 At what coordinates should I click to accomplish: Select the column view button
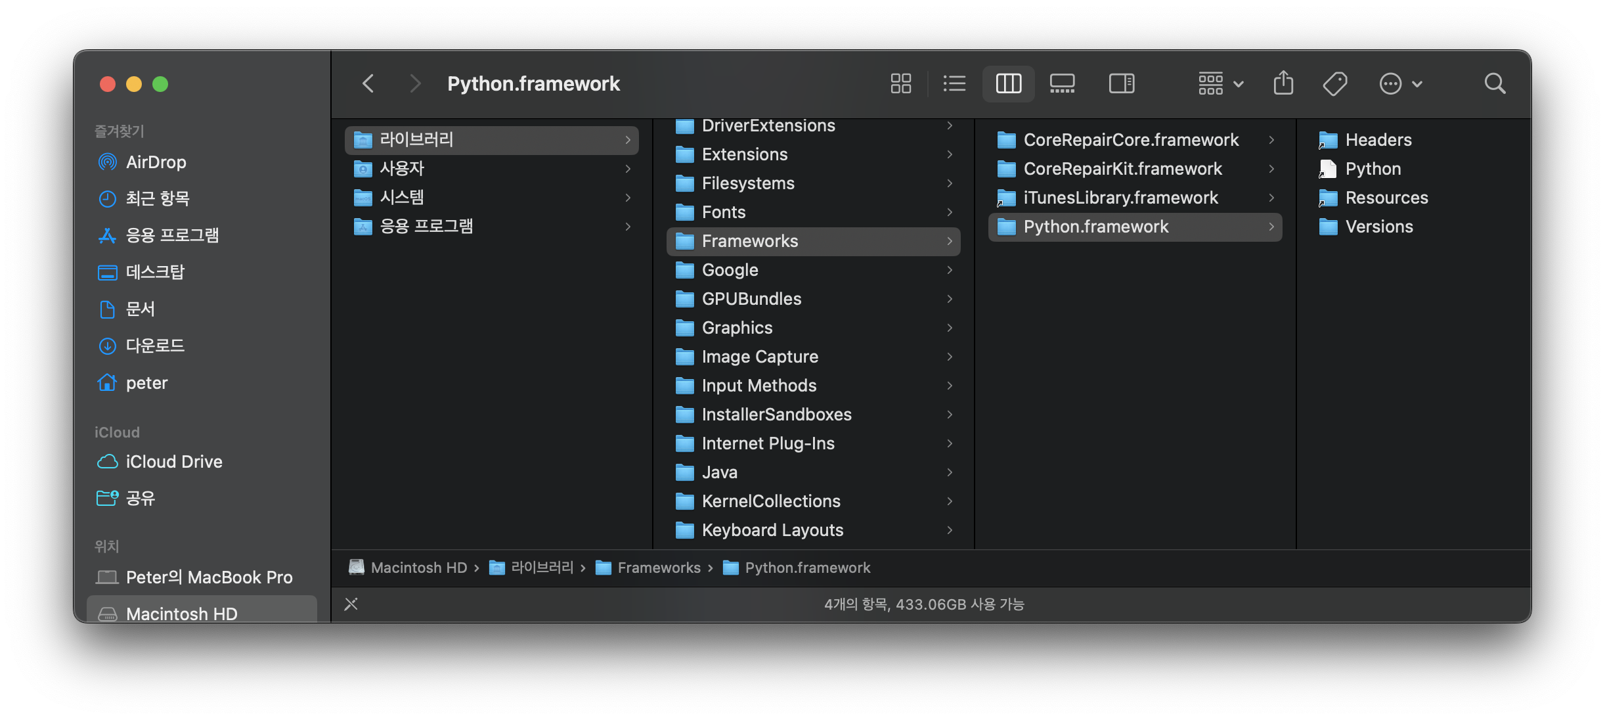tap(1008, 83)
